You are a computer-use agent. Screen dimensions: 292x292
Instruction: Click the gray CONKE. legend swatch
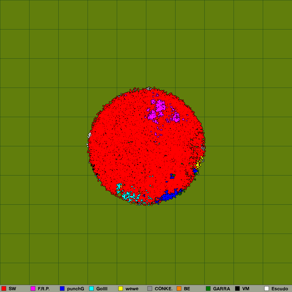(150, 288)
